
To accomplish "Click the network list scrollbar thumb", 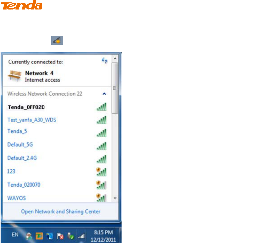I will click(115, 88).
